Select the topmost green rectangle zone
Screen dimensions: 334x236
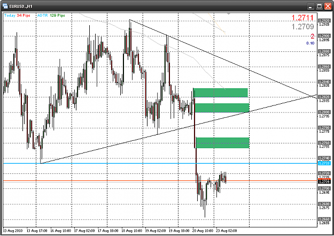pos(221,93)
